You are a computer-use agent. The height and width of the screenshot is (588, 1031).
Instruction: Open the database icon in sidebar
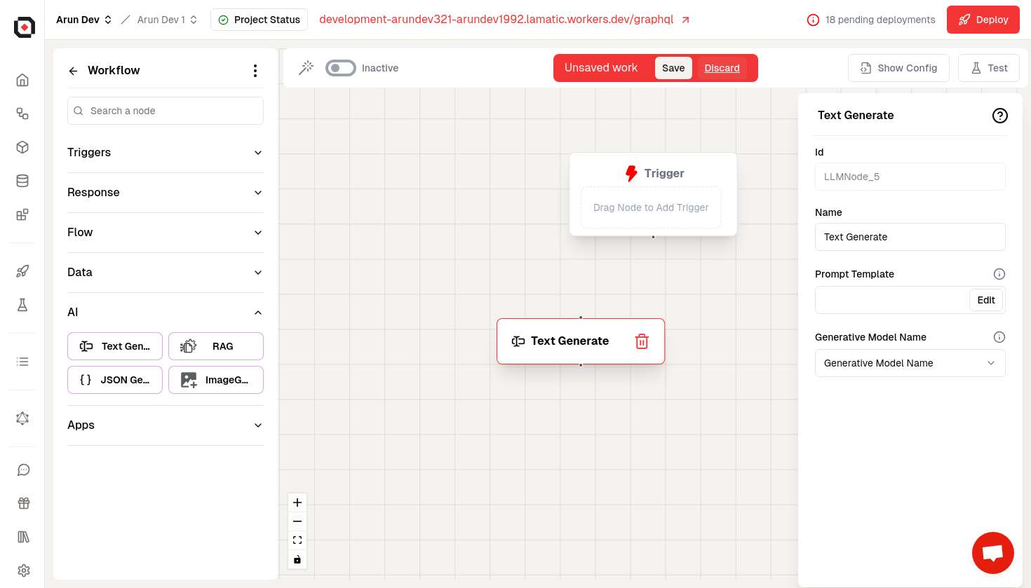[x=22, y=181]
